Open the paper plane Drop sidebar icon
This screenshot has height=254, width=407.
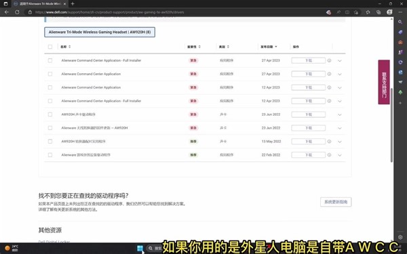pyautogui.click(x=400, y=82)
